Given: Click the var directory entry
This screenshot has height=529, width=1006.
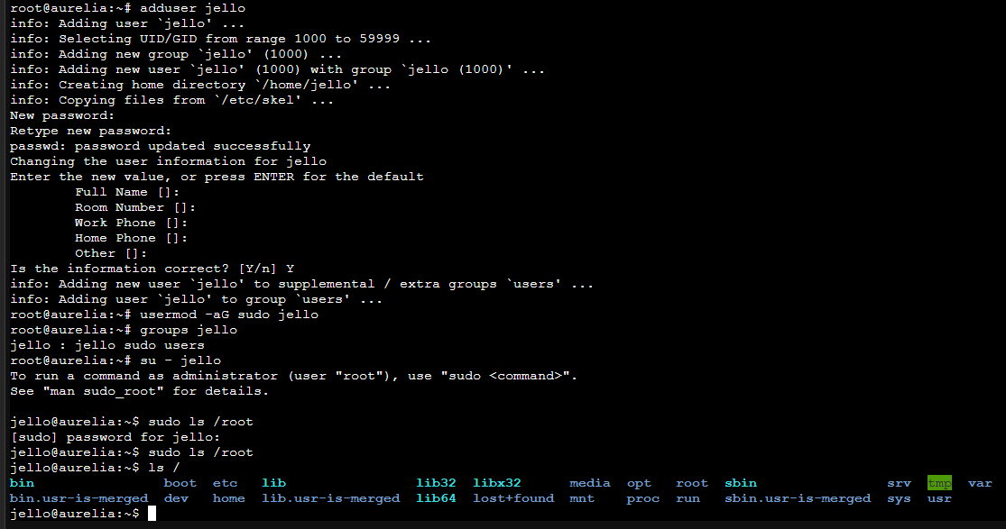Looking at the screenshot, I should coord(980,483).
